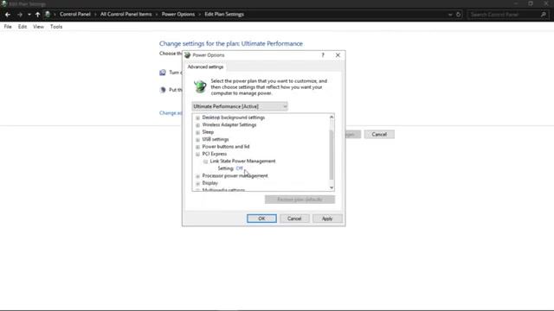Select Wireless Adapter Settings tree item
Viewport: 554px width, 311px height.
point(229,124)
